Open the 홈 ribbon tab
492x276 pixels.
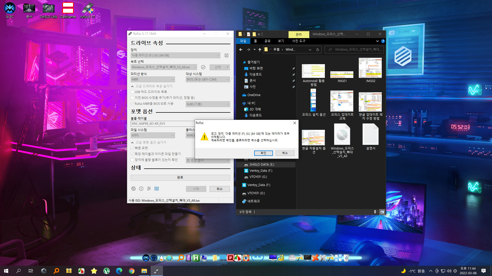(x=255, y=41)
